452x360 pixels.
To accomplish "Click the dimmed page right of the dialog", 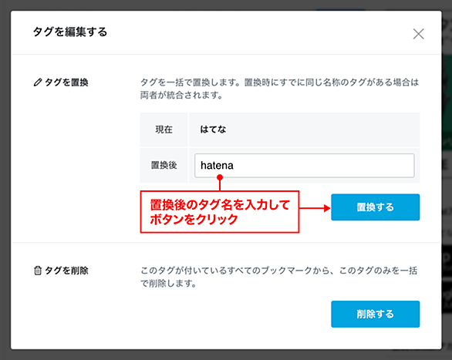I will [447, 179].
